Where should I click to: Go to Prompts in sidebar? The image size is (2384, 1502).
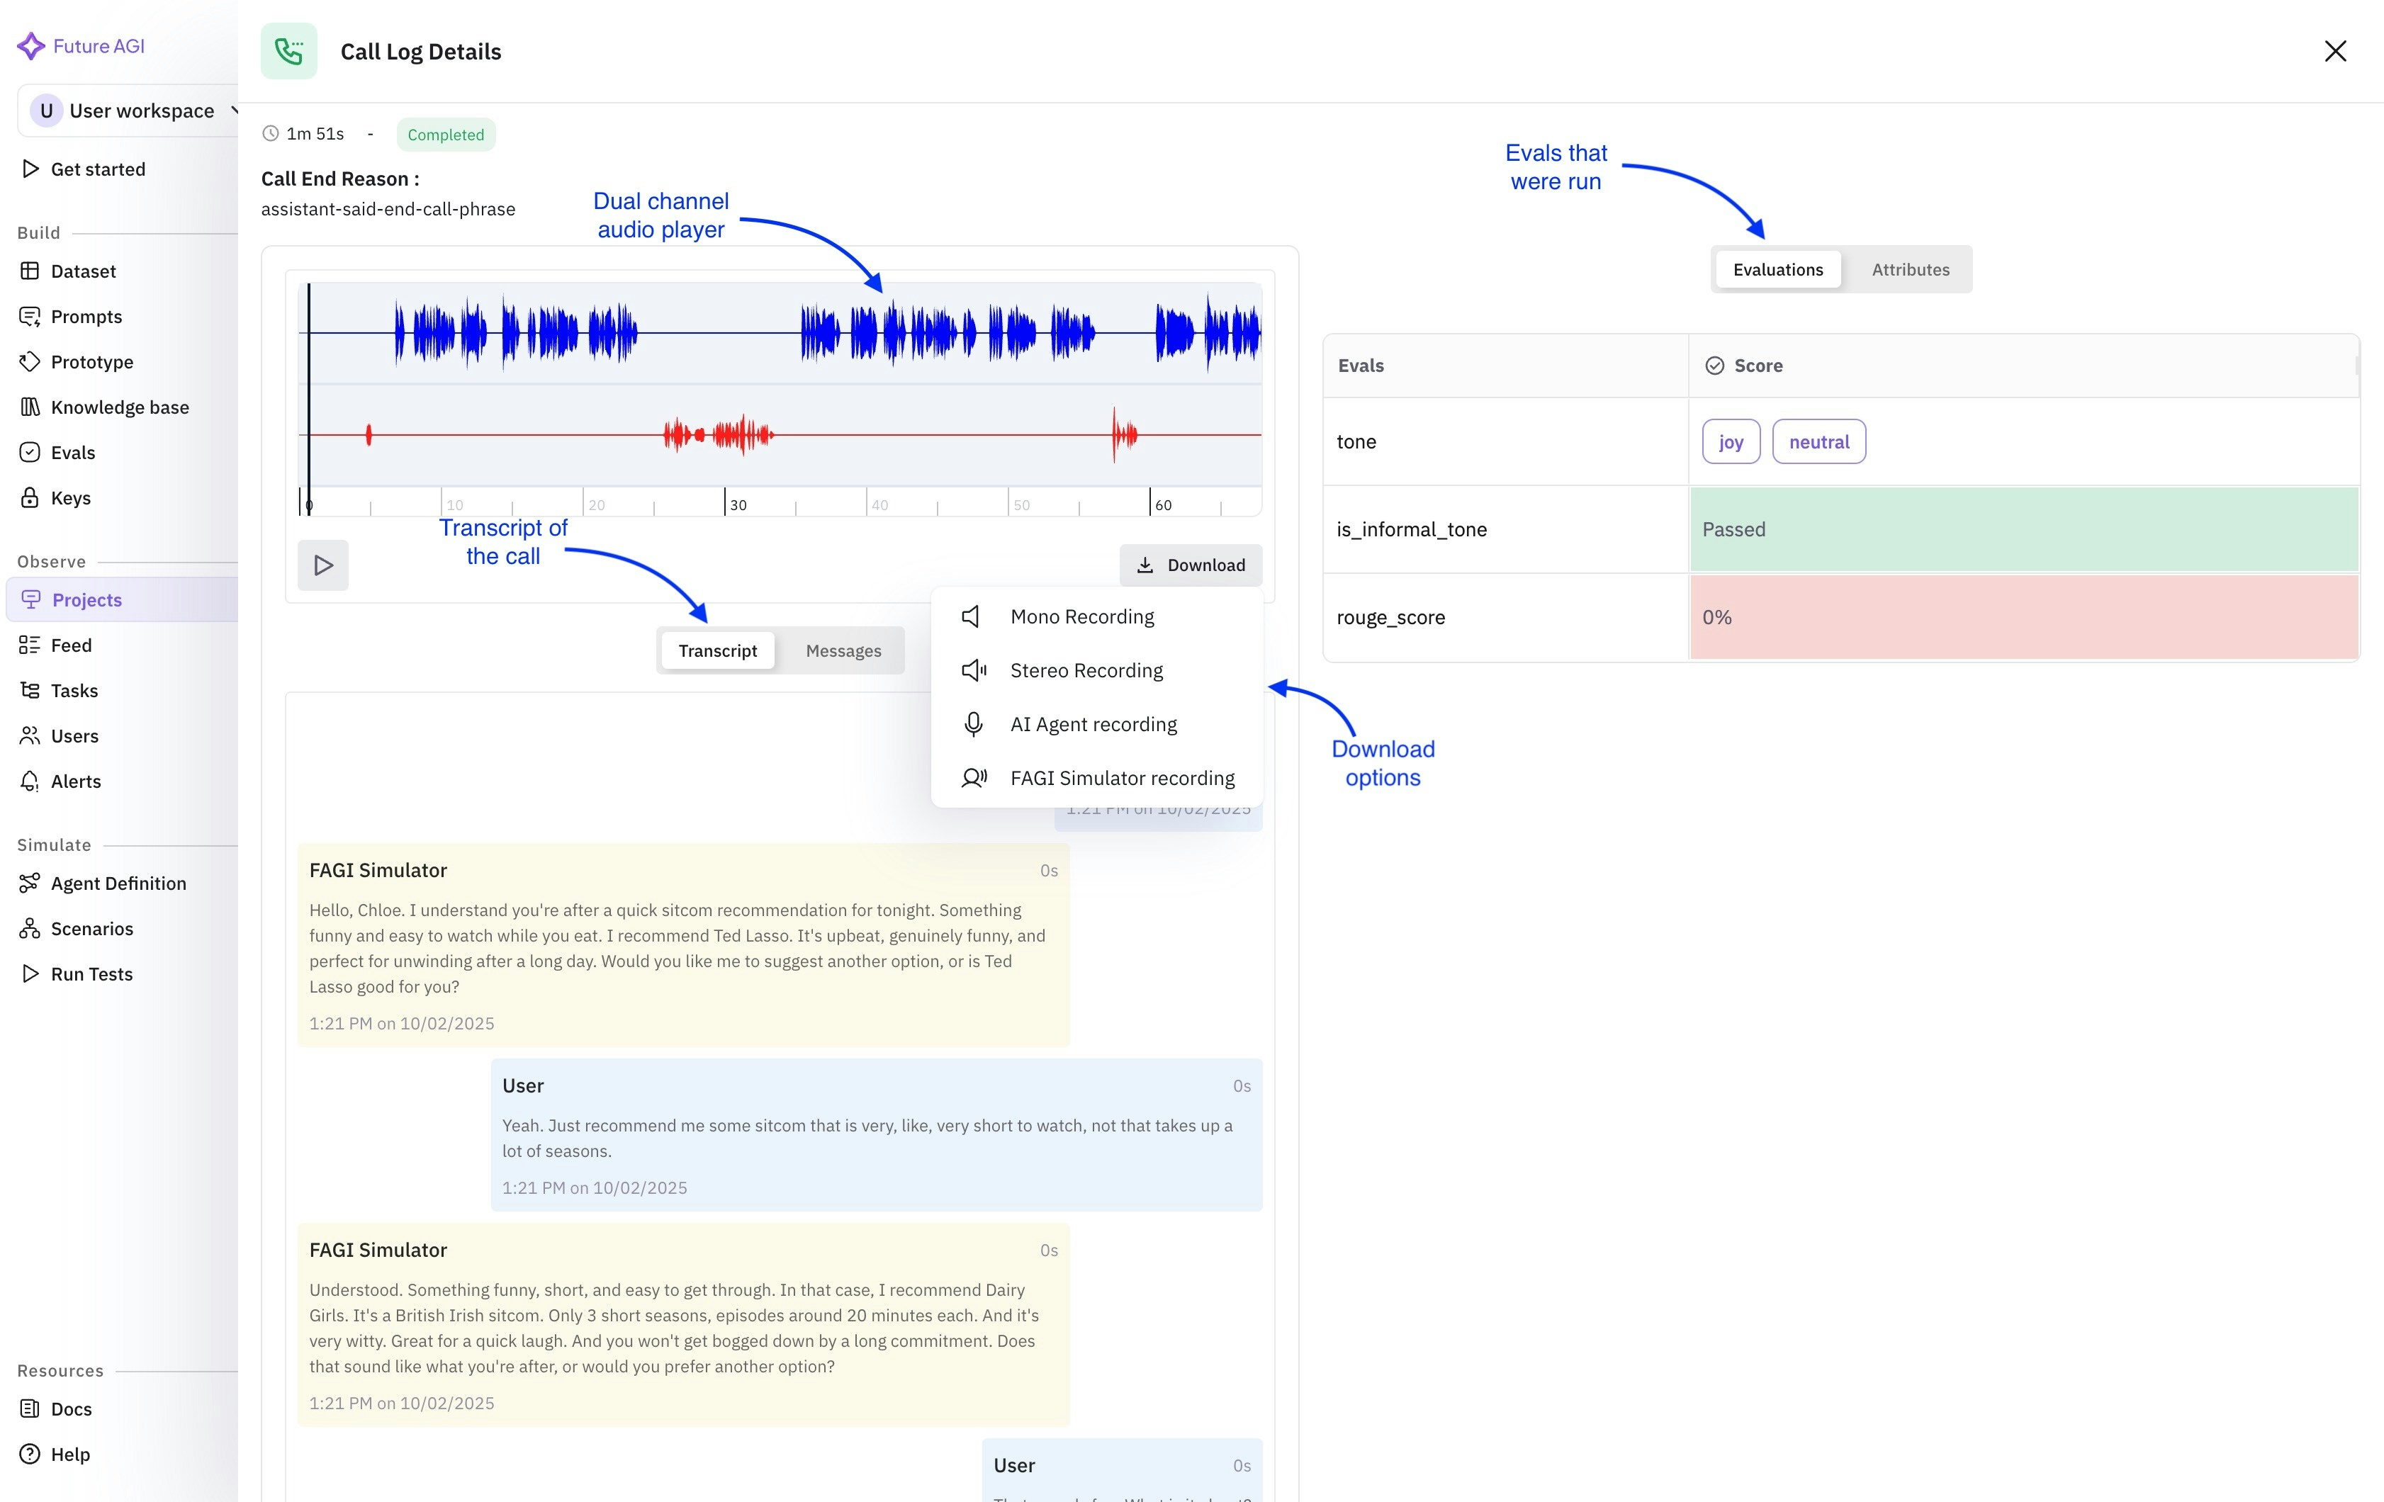[86, 317]
